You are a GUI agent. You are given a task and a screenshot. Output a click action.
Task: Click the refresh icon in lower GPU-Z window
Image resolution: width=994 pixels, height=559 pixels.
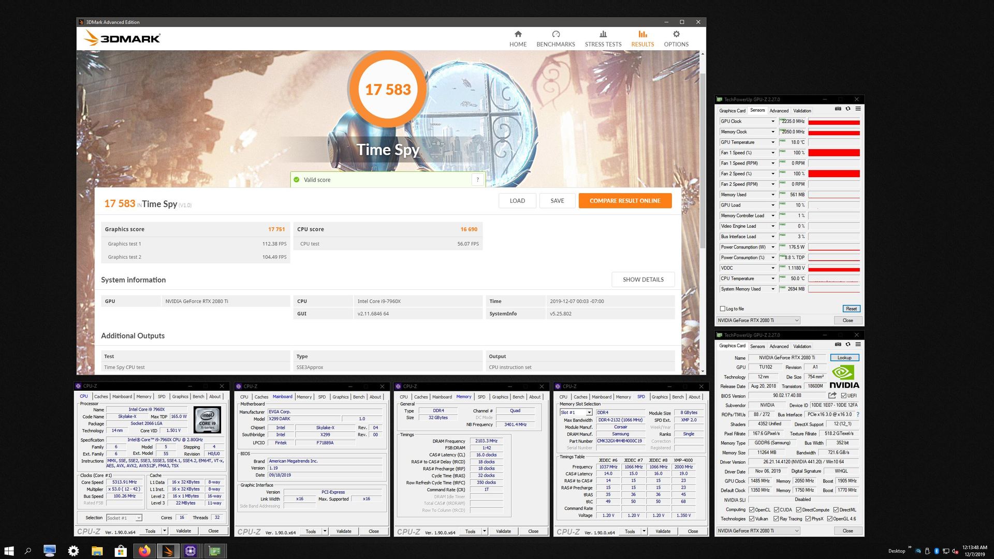(848, 344)
